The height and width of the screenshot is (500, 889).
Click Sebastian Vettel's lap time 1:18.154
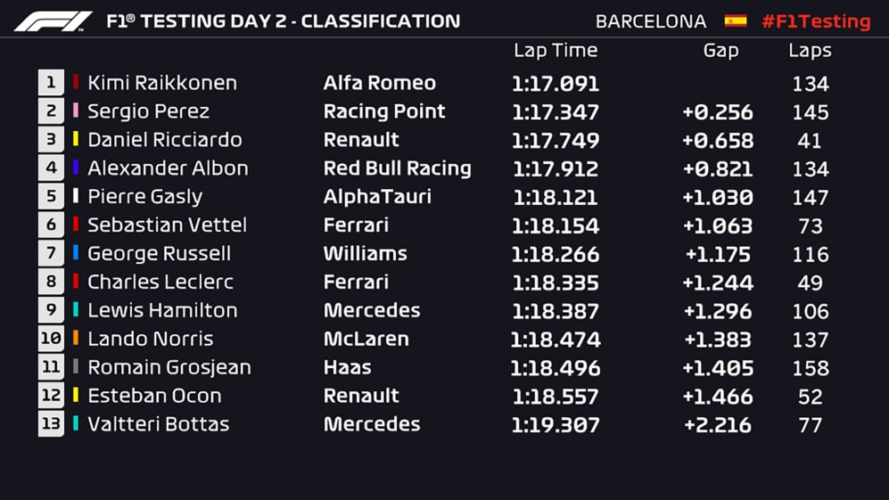point(555,225)
